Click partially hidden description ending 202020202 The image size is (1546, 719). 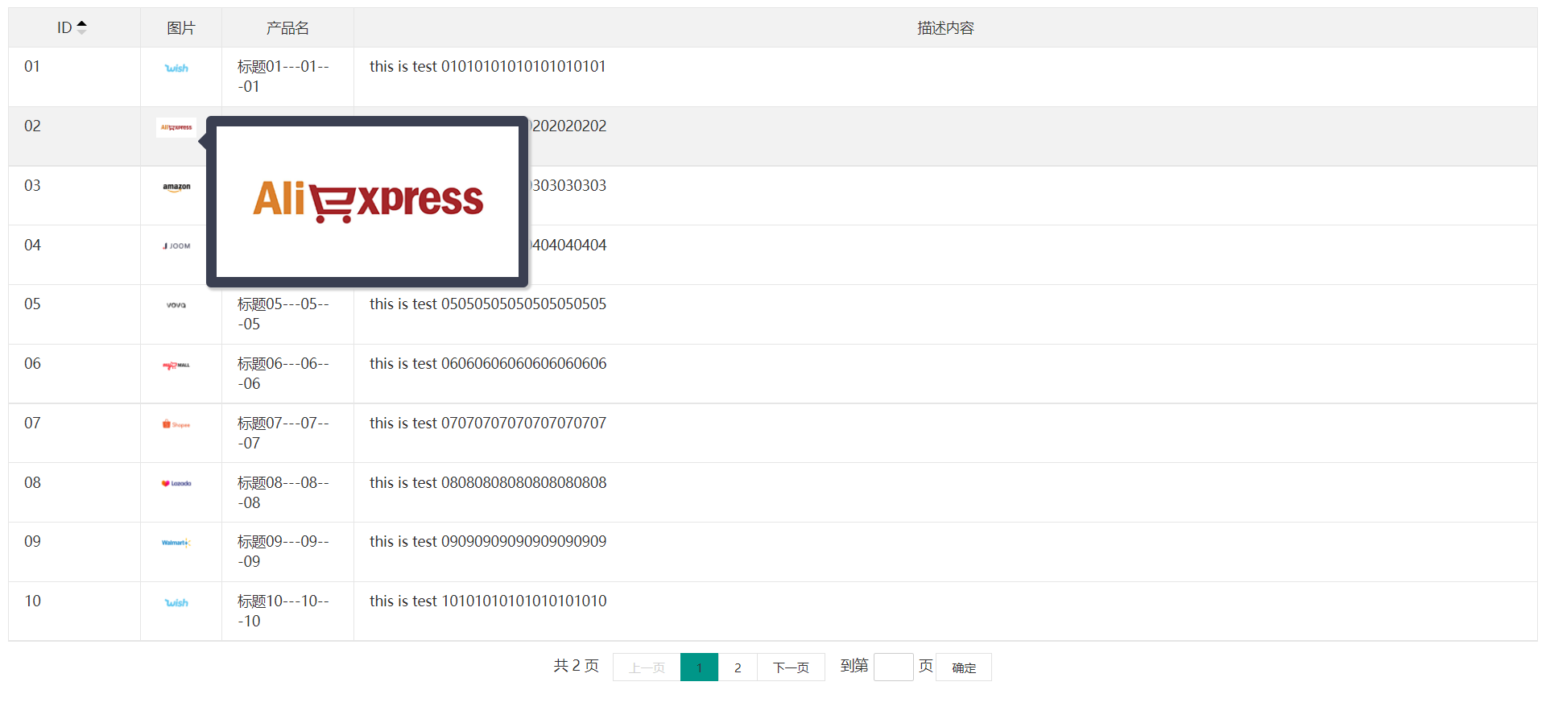coord(568,126)
